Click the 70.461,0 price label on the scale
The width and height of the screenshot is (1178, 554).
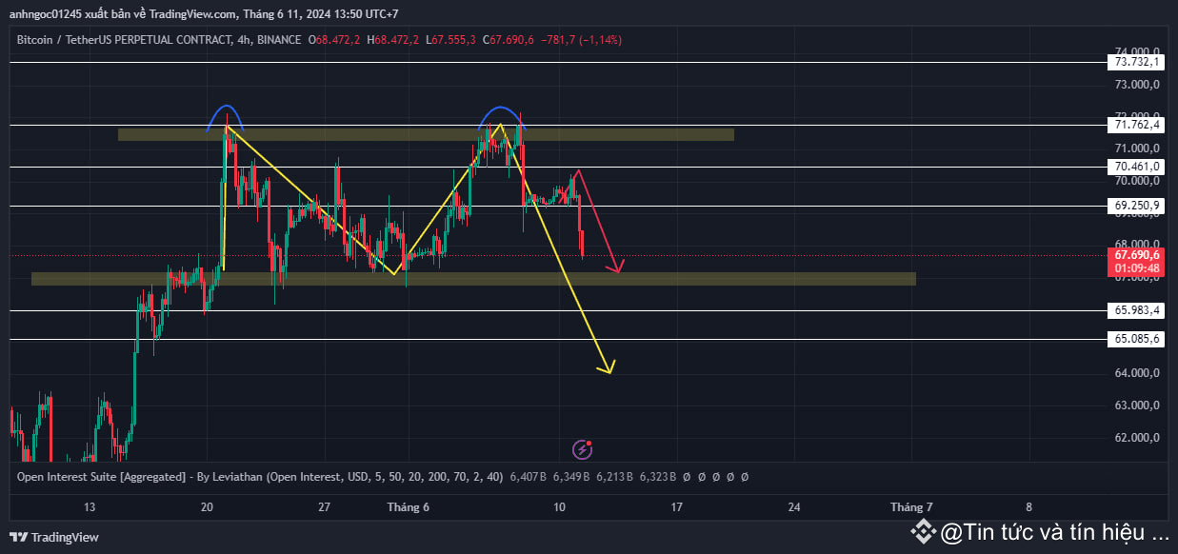click(x=1134, y=166)
